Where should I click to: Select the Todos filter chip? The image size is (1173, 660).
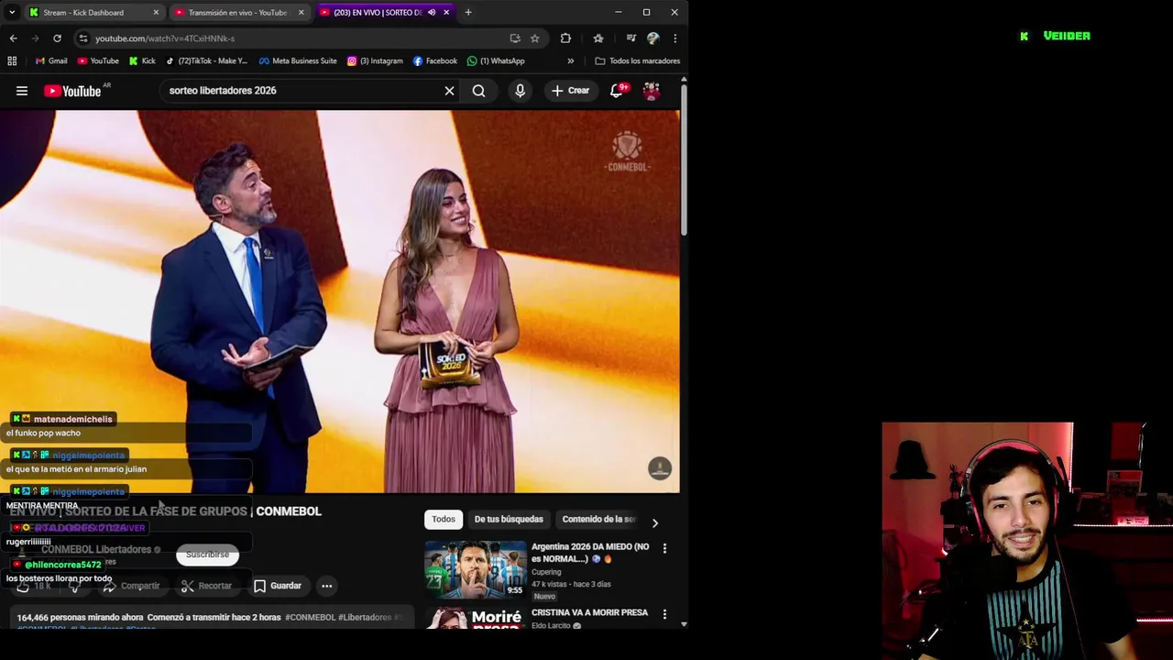444,519
